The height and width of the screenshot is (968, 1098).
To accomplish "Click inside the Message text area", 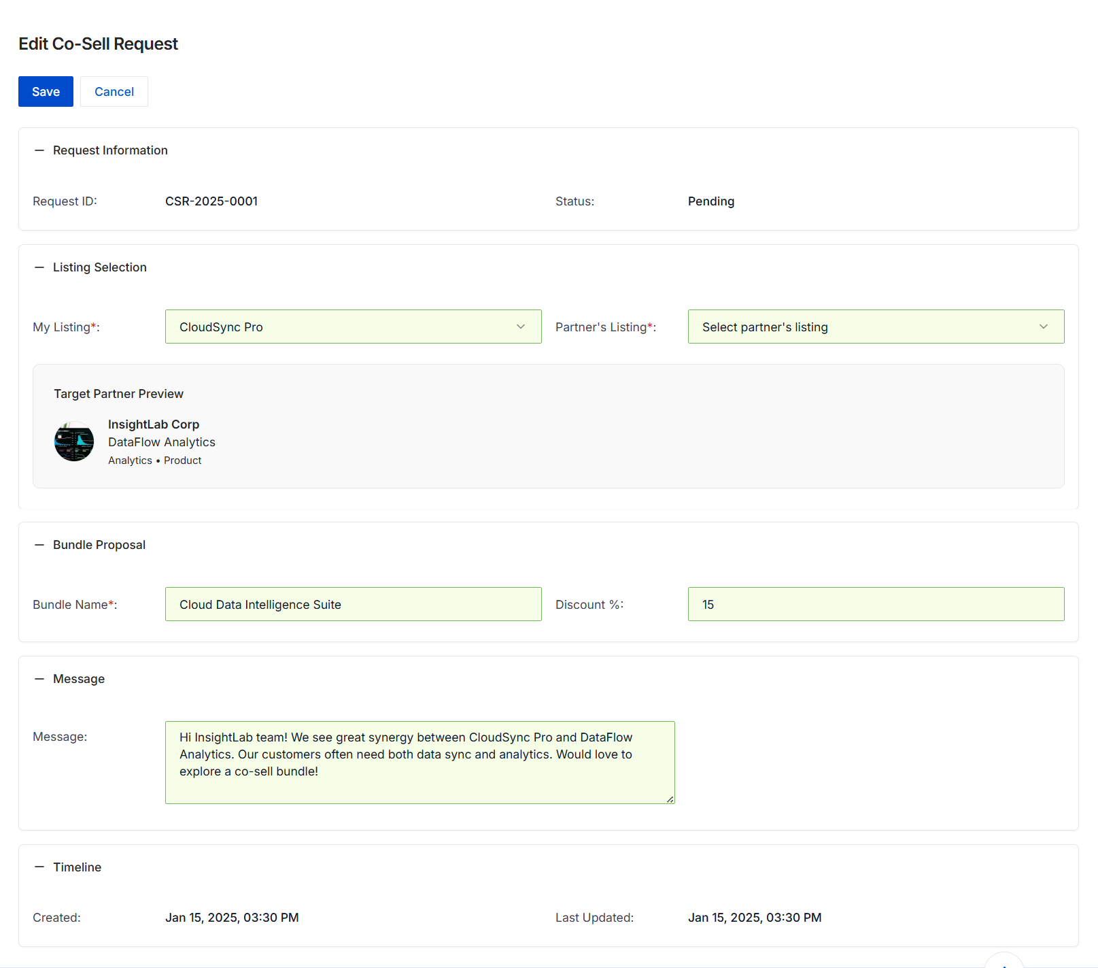I will coord(420,763).
